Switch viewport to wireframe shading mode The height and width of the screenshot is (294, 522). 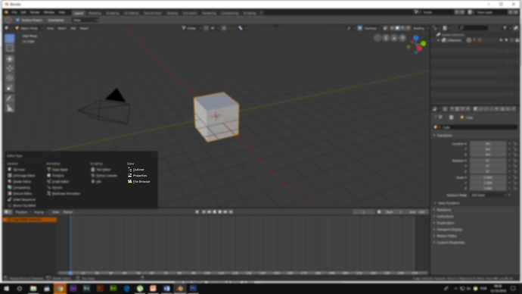tap(392, 28)
